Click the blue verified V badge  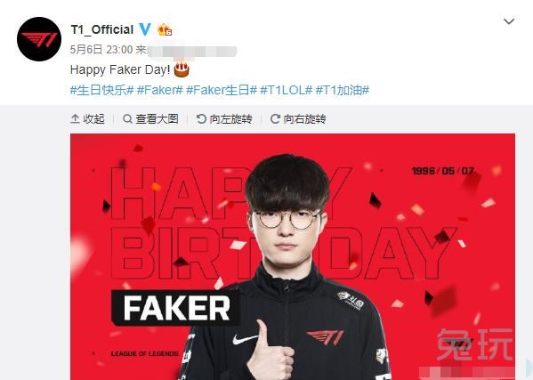145,29
